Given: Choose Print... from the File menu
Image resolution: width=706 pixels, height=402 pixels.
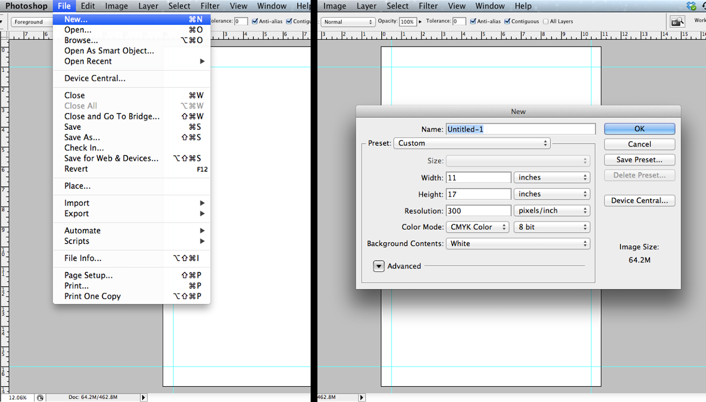Looking at the screenshot, I should pyautogui.click(x=131, y=286).
